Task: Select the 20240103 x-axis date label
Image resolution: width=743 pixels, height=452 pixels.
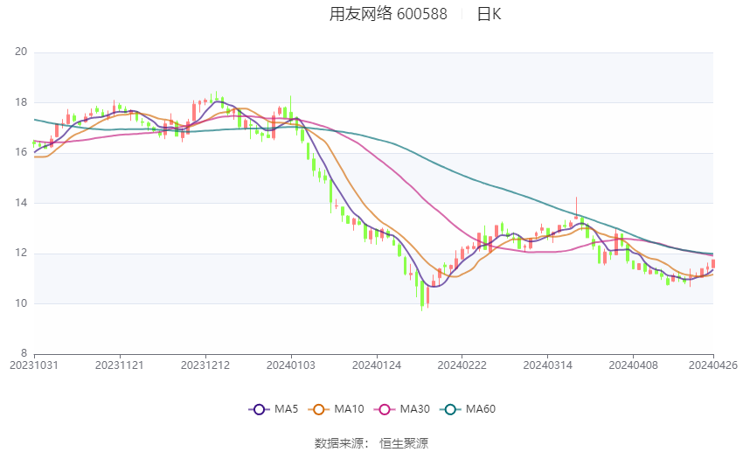Action: (291, 365)
